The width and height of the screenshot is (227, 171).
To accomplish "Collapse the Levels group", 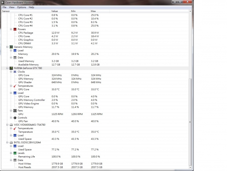I will coord(11,153).
